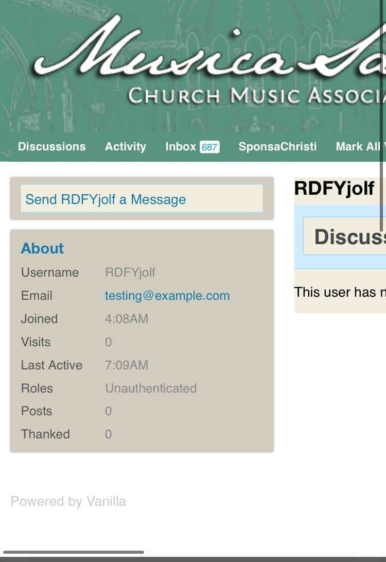Click the Last Active time 7:09AM

point(127,365)
